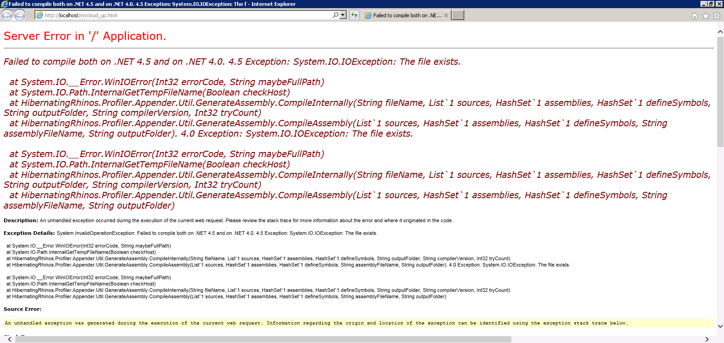Click the up arrow of vertical scrollbar
Screen dimensions: 724x343
pyautogui.click(x=720, y=32)
